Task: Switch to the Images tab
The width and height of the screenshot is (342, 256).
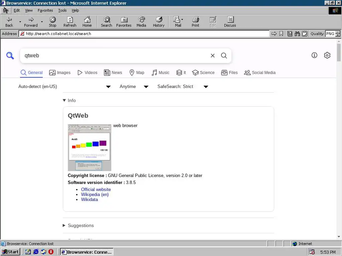Action: [60, 72]
